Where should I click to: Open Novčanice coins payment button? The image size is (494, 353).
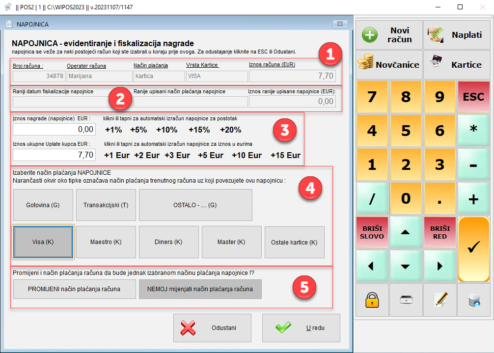click(389, 64)
